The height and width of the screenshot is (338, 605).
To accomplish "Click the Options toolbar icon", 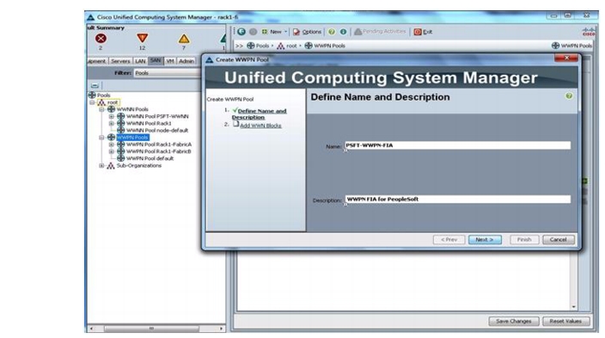I will pyautogui.click(x=296, y=32).
